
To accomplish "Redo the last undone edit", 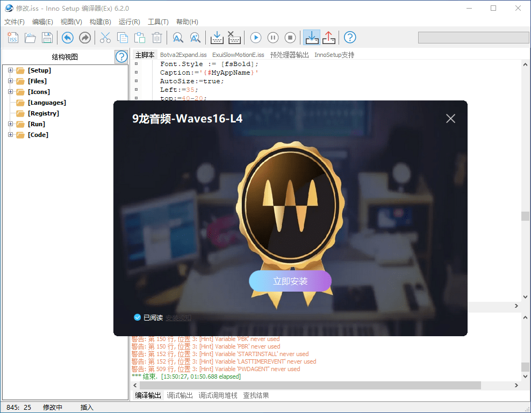I will (x=85, y=38).
